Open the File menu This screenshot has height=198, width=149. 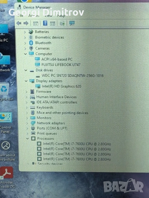coord(20,16)
